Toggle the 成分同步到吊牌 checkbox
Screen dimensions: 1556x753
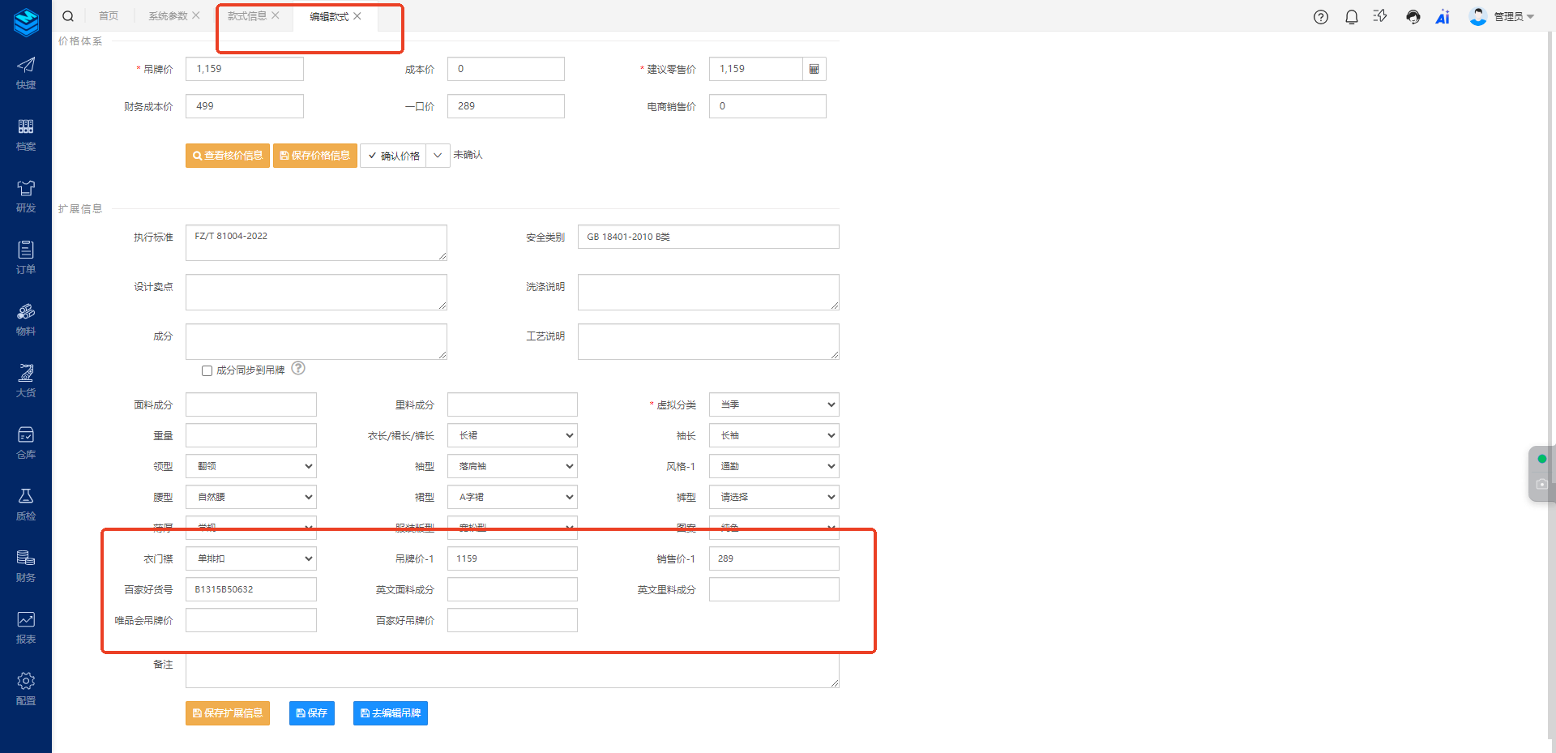coord(207,370)
